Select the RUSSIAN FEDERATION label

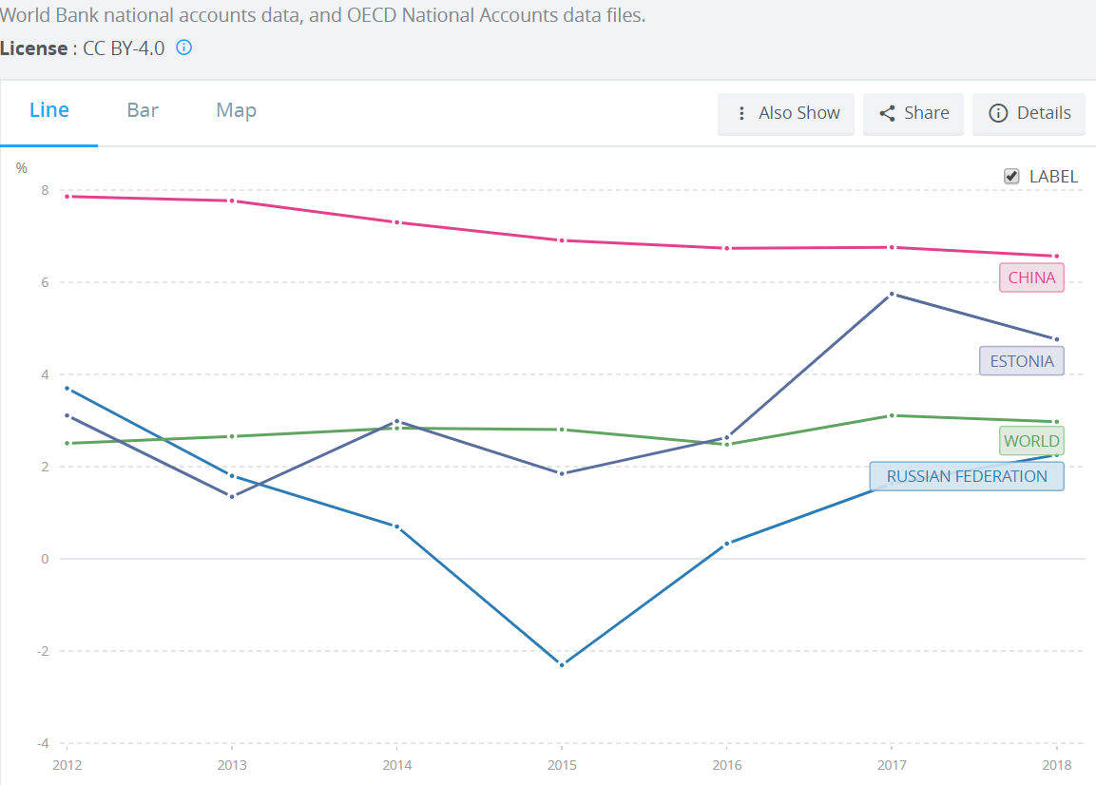[966, 476]
